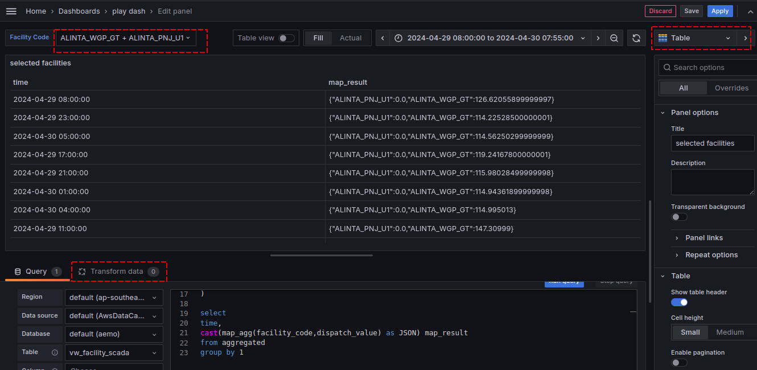The image size is (757, 370).
Task: Choose Small cell height
Action: click(690, 332)
